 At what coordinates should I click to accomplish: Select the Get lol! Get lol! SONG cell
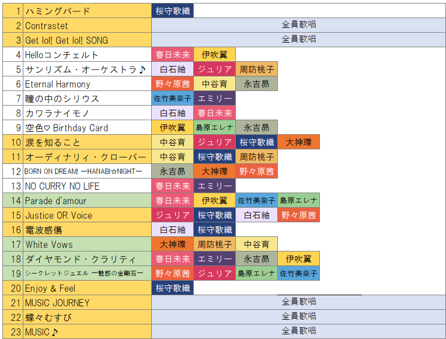coord(86,40)
